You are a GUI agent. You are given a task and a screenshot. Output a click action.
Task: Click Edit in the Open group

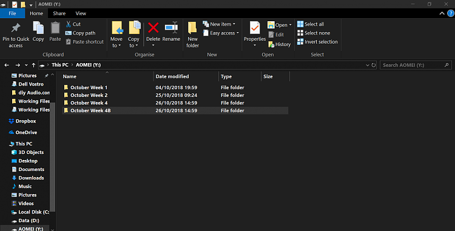(276, 35)
